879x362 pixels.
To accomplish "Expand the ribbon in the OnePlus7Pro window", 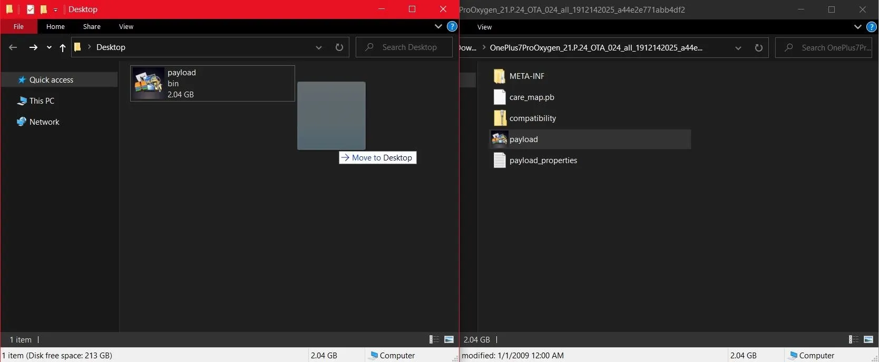I will [x=857, y=27].
